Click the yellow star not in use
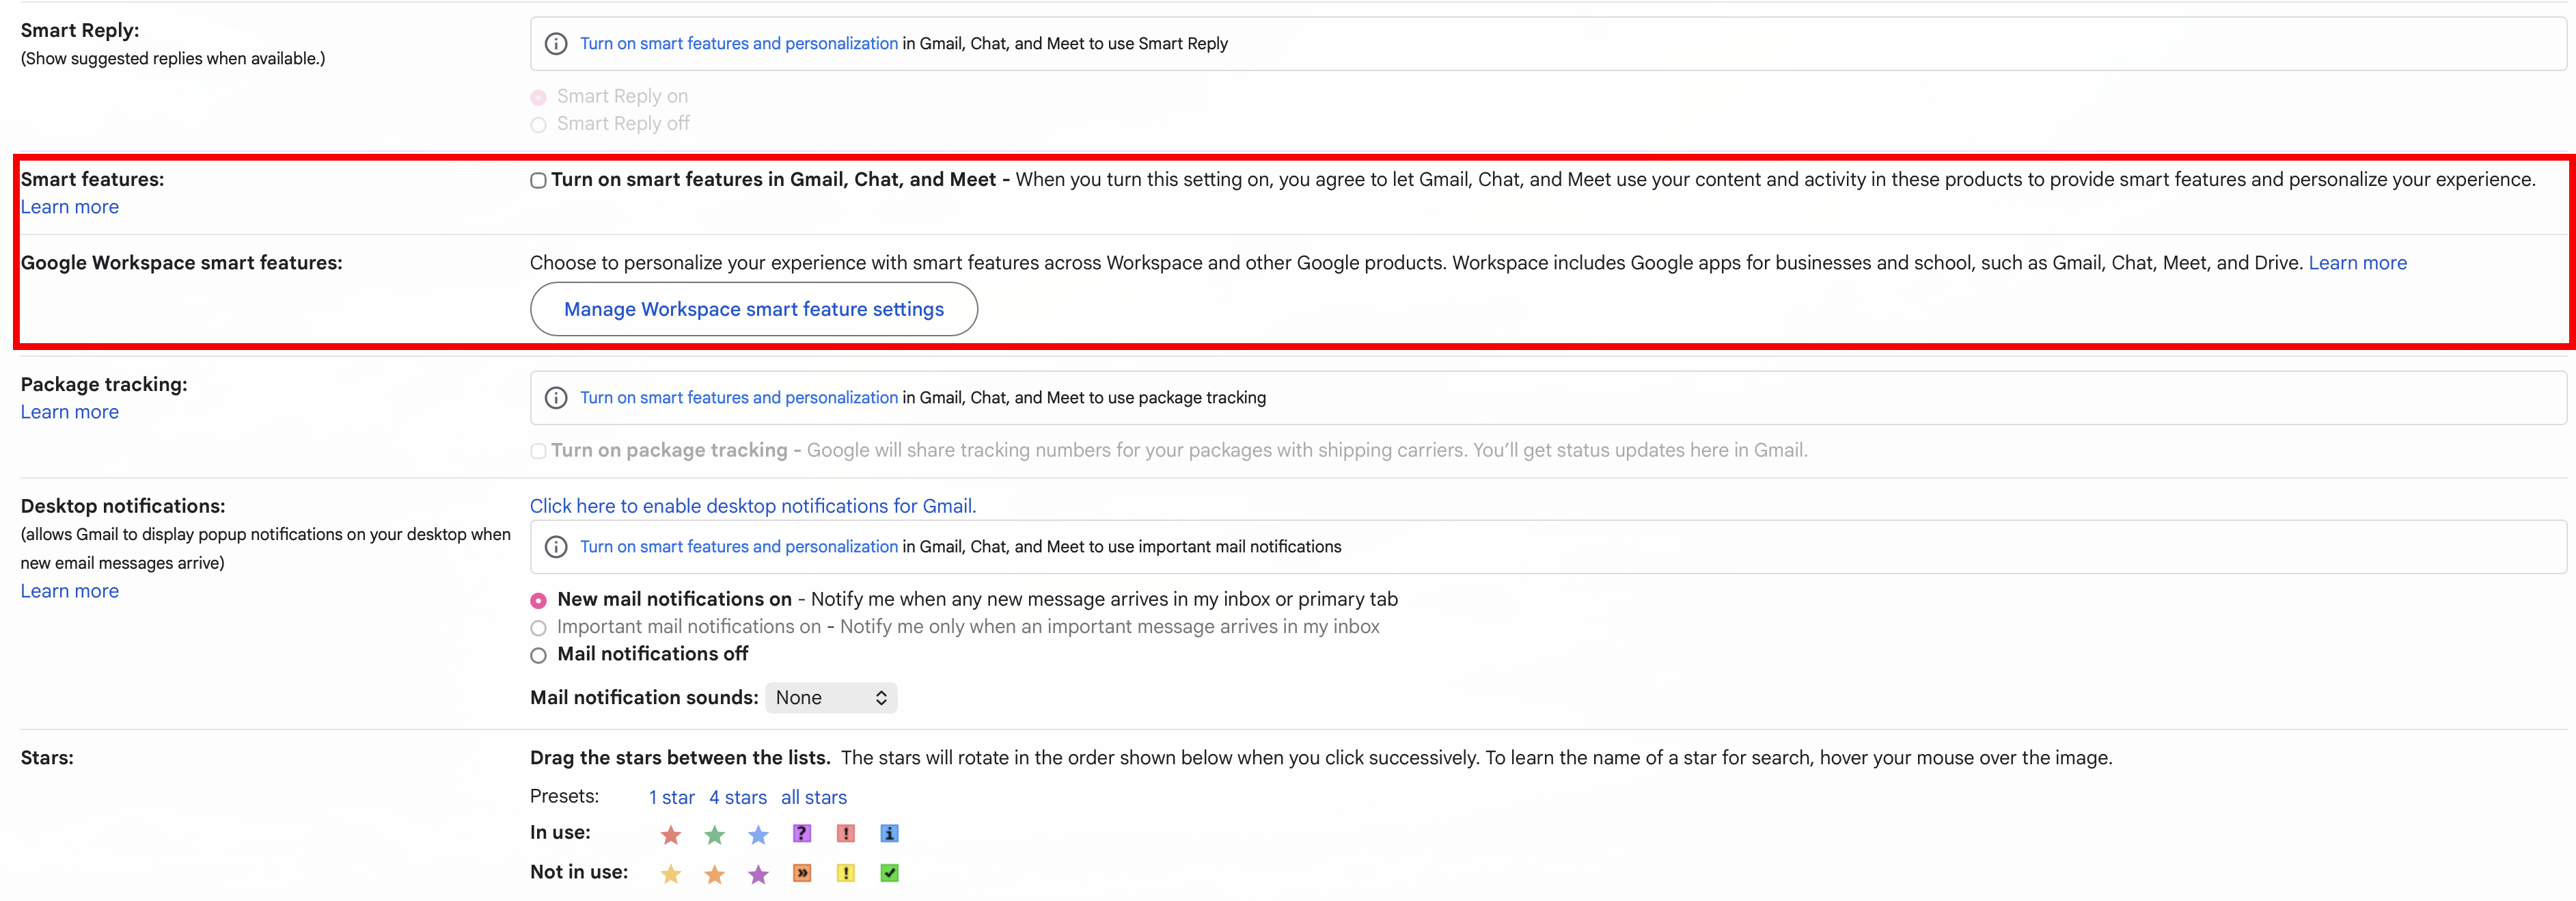The width and height of the screenshot is (2576, 901). click(670, 874)
